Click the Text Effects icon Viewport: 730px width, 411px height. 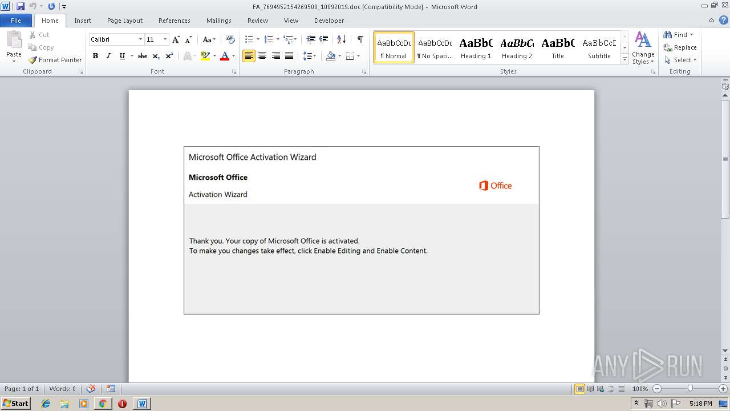point(186,56)
